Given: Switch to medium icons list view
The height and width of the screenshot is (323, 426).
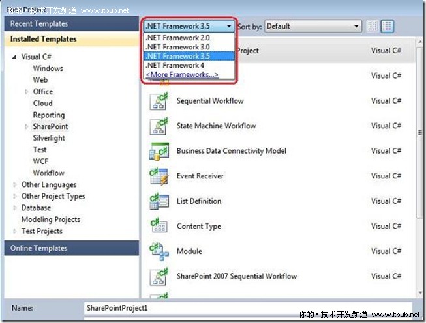Looking at the screenshot, I should (x=387, y=26).
